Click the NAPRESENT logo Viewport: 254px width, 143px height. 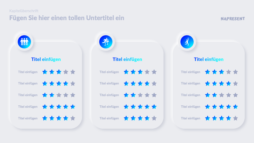tap(233, 19)
